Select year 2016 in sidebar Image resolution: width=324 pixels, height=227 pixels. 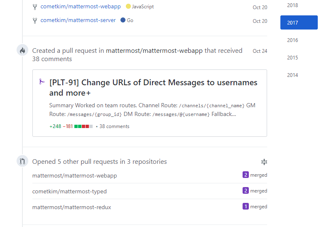[292, 40]
